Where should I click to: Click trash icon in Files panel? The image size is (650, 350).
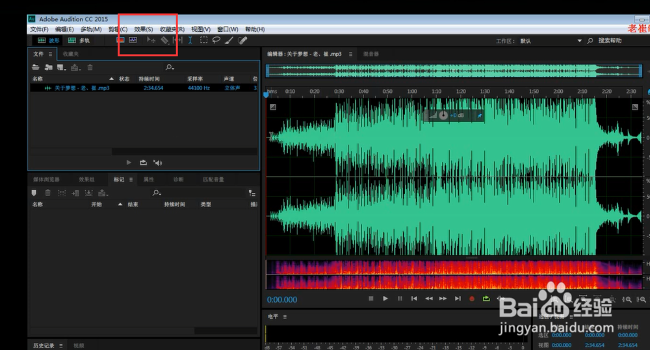(x=90, y=67)
